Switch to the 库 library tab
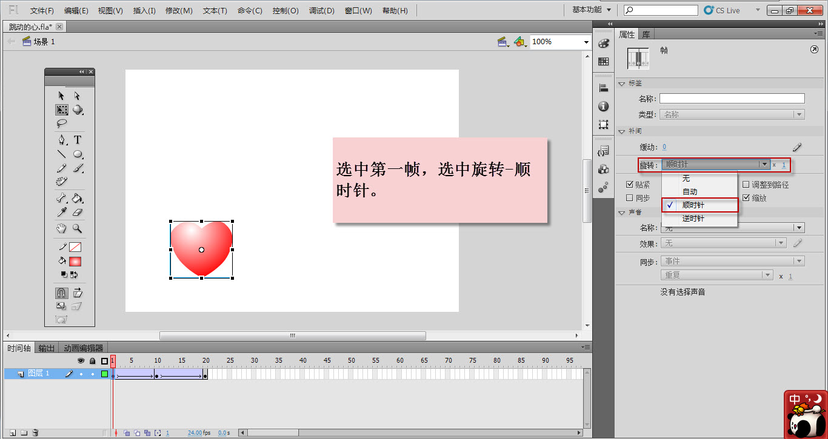This screenshot has height=439, width=828. point(646,35)
